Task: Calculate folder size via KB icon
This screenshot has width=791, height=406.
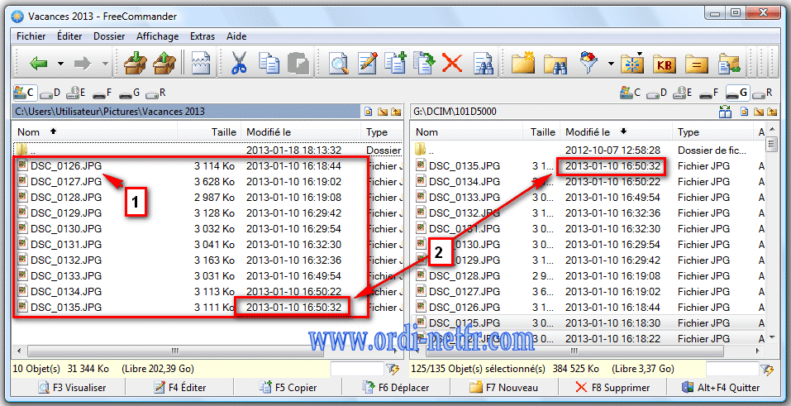Action: [x=665, y=64]
